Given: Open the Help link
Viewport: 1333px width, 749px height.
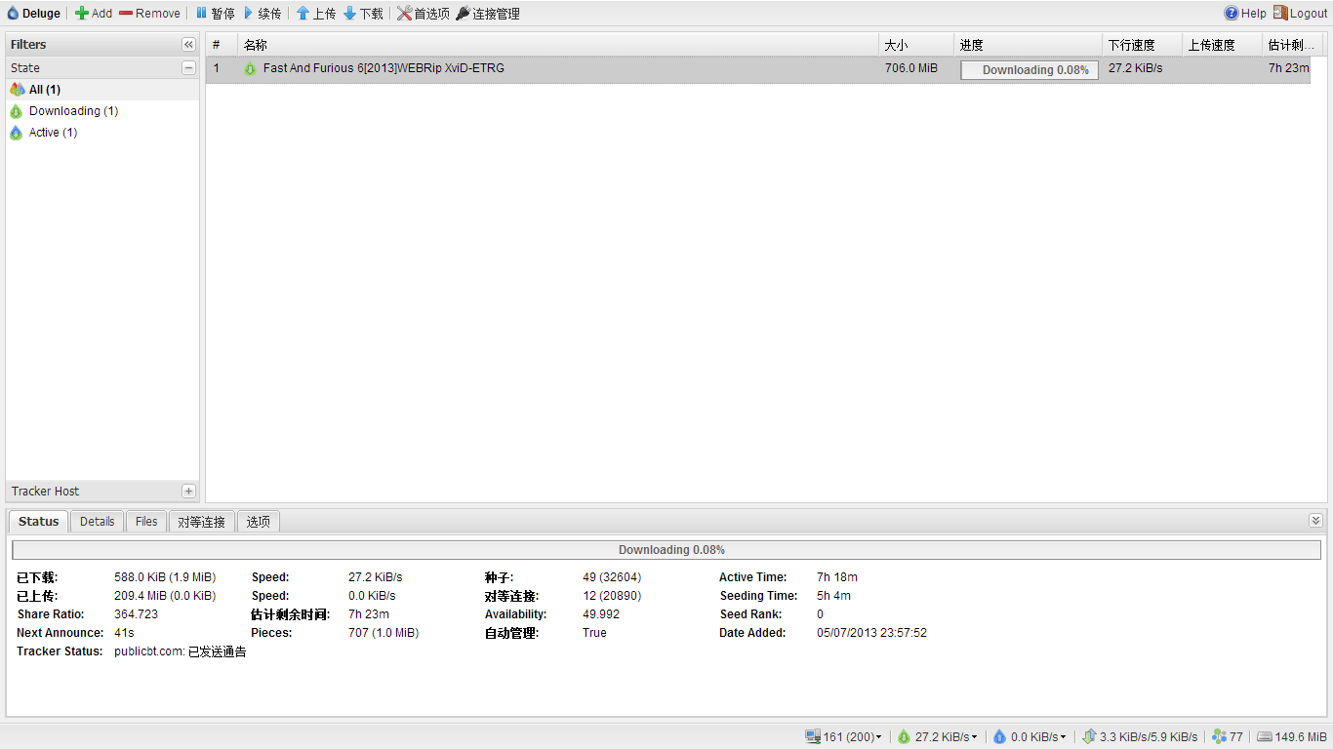Looking at the screenshot, I should point(1245,14).
